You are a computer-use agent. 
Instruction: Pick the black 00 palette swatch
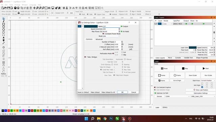click(x=3, y=111)
